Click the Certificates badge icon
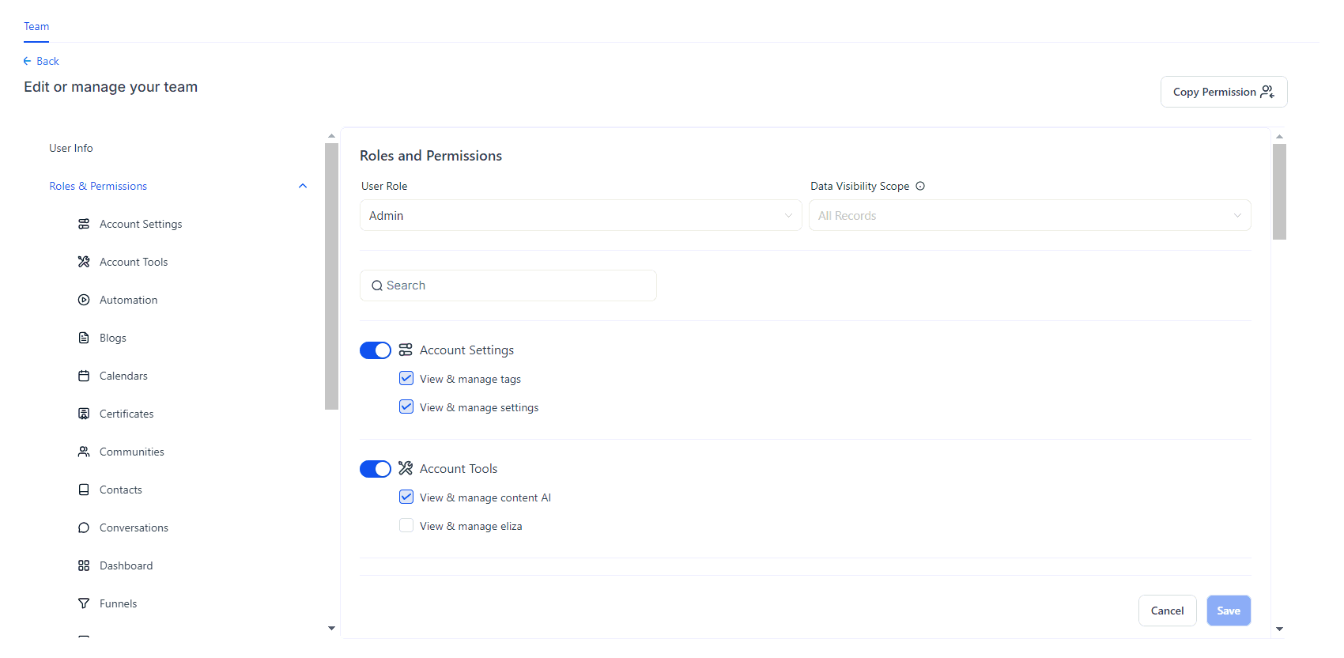Screen dimensions: 1344x658 (x=84, y=414)
